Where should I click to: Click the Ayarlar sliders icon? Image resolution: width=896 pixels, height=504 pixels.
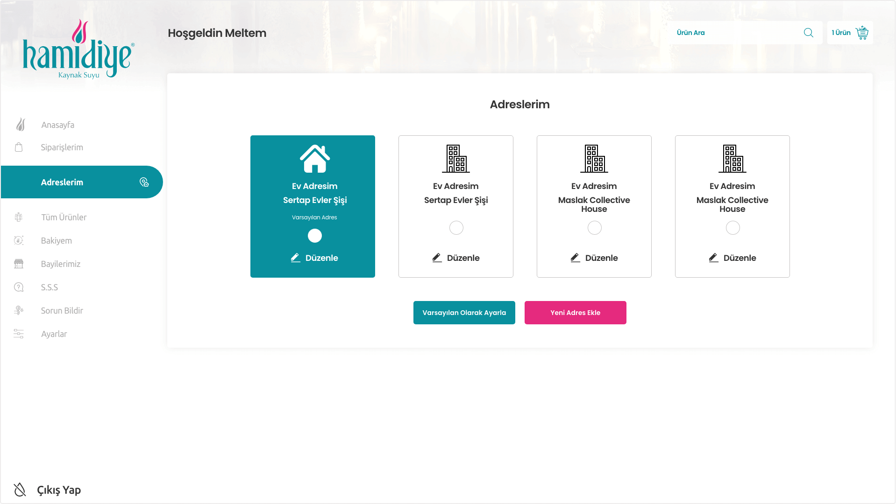tap(19, 334)
